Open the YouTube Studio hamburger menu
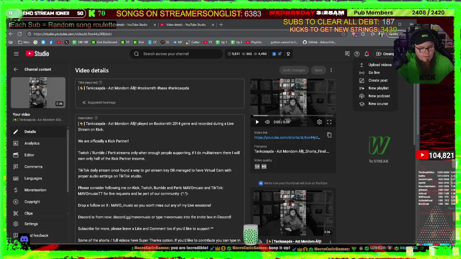Image resolution: width=461 pixels, height=259 pixels. (x=16, y=54)
